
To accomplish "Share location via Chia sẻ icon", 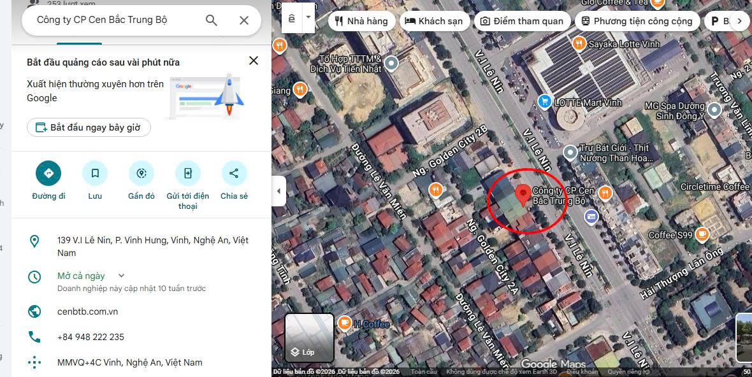I will (234, 173).
